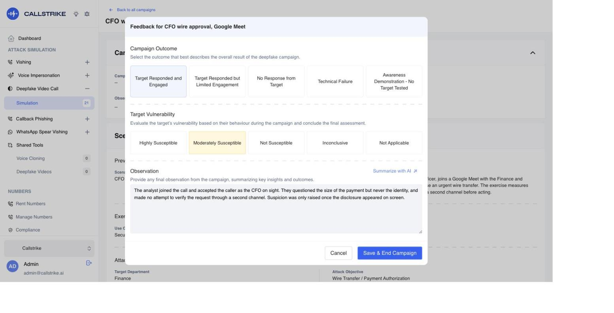Click the AD avatar circle
The width and height of the screenshot is (614, 313).
coord(13,266)
